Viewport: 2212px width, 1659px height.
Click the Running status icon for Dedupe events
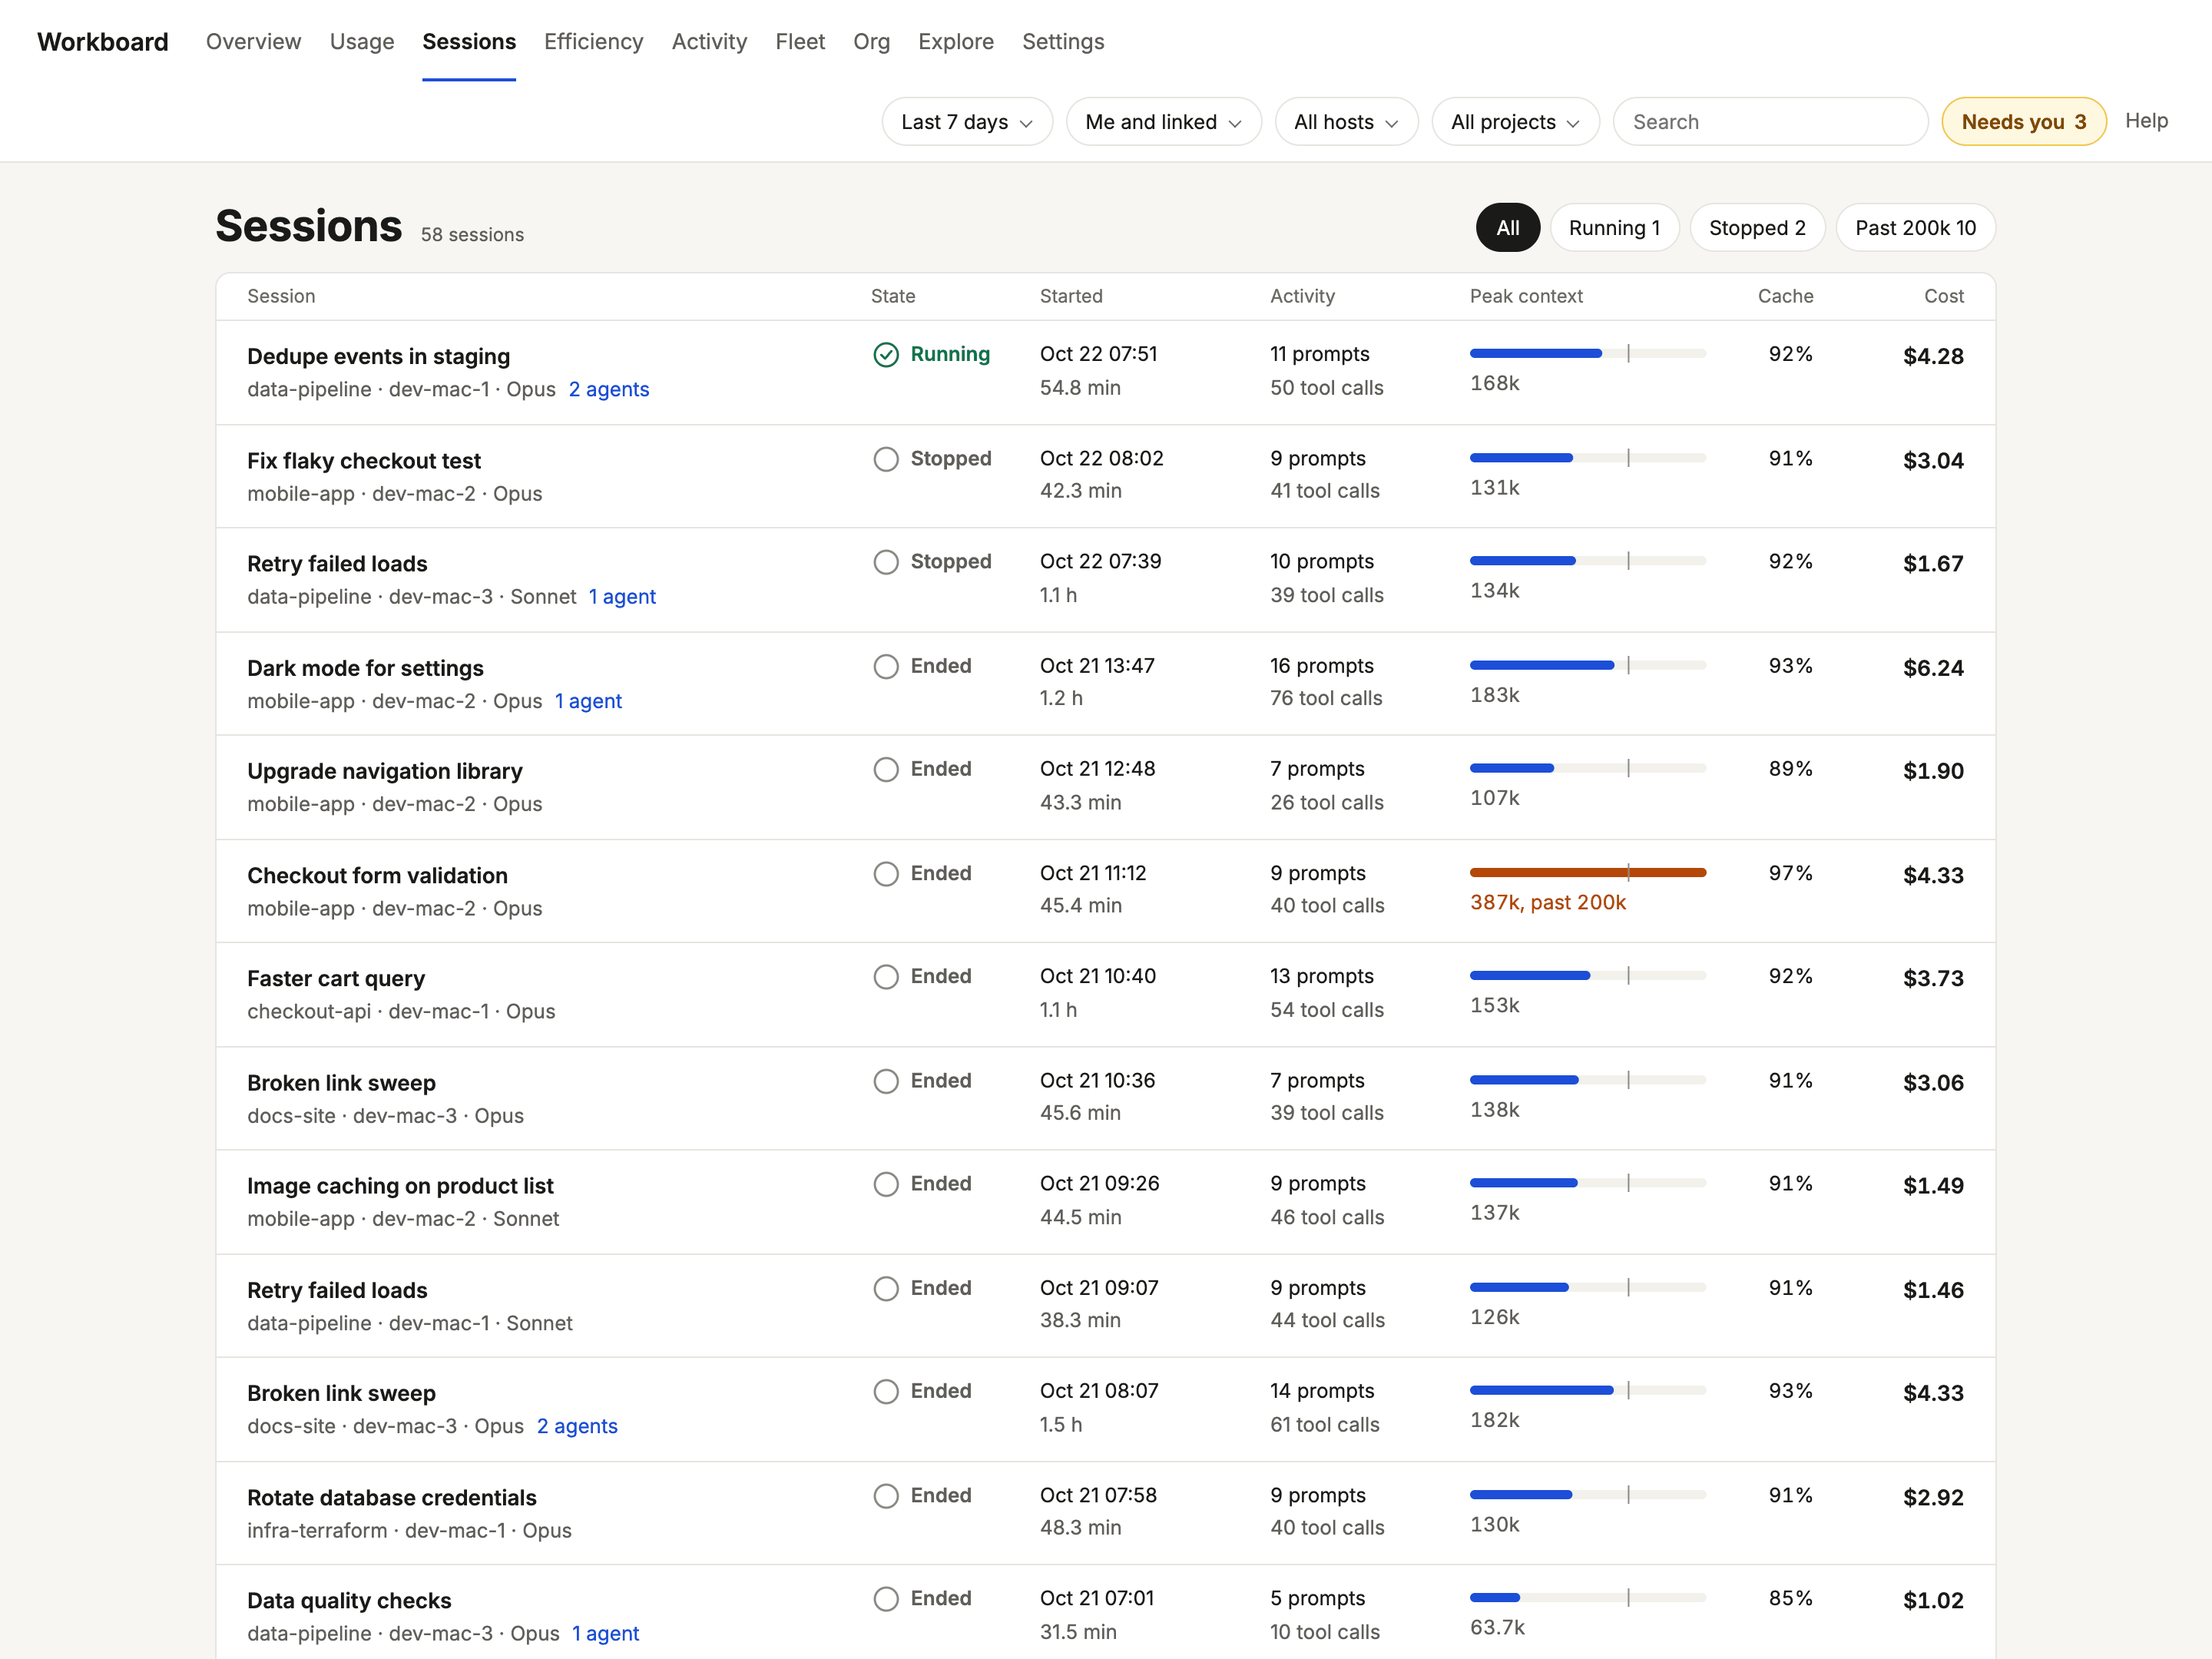(x=886, y=355)
